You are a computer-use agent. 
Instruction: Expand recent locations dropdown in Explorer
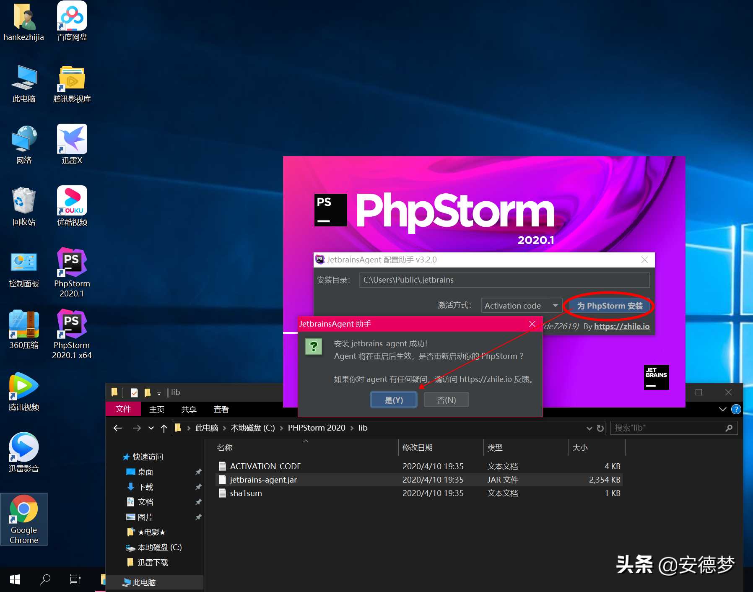coord(151,428)
